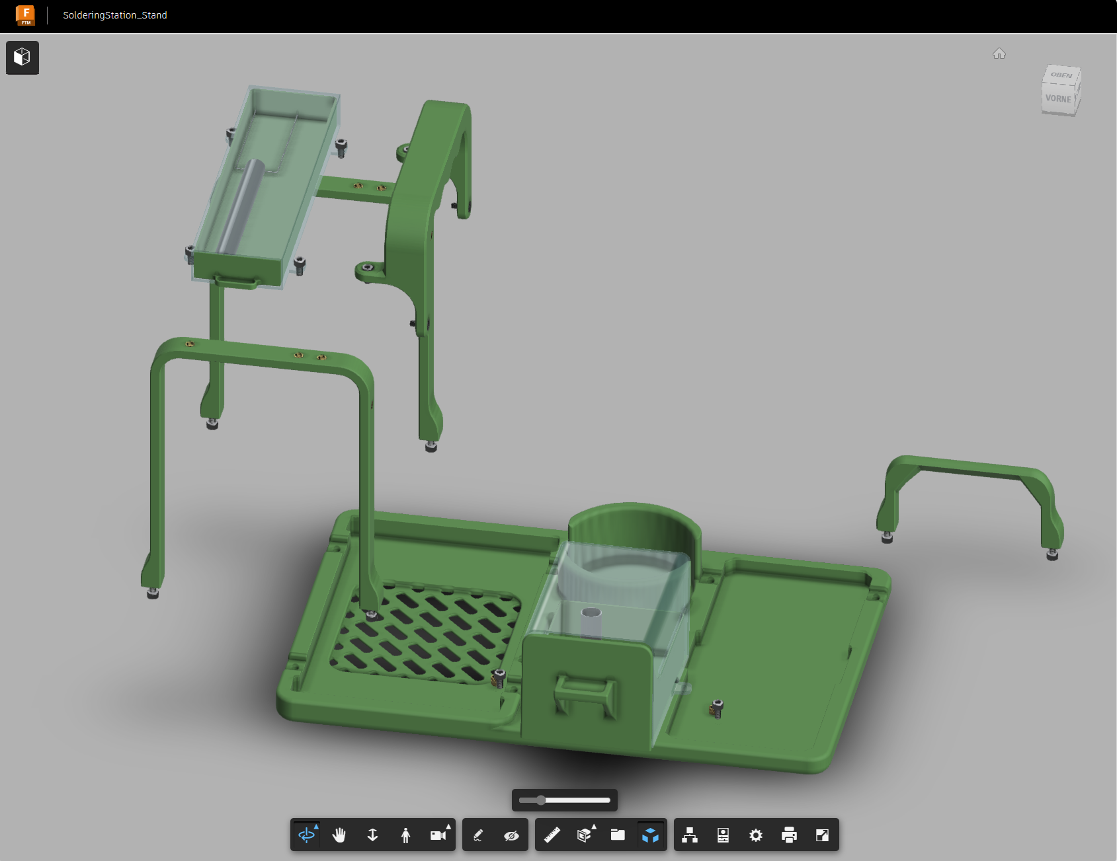The image size is (1117, 861).
Task: Activate the Pan tool
Action: 339,835
